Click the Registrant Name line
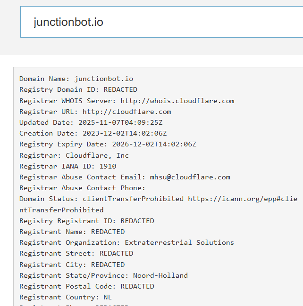The width and height of the screenshot is (303, 306). (x=72, y=232)
